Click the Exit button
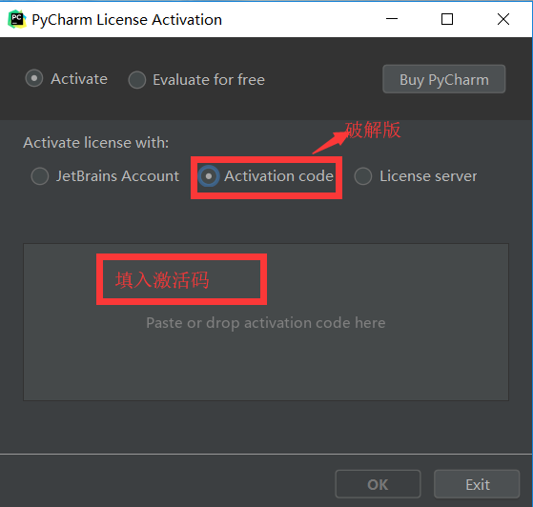Screen dimensions: 533x507 click(x=477, y=484)
